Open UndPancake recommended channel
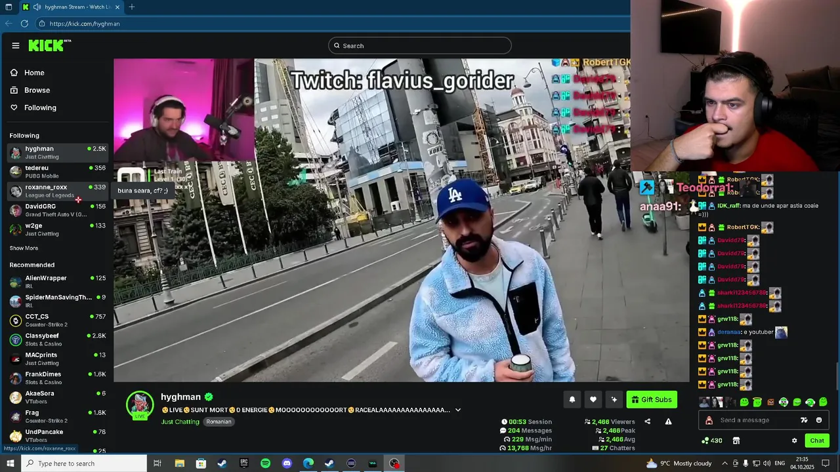This screenshot has height=472, width=840. 58,435
